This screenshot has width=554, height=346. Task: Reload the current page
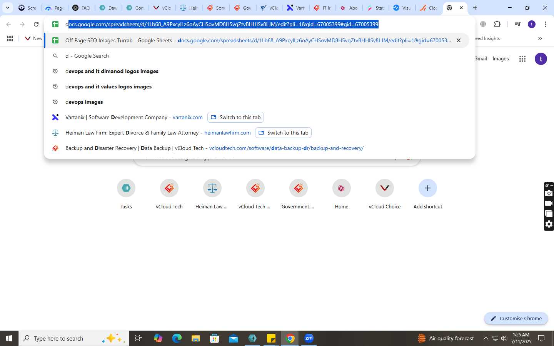click(36, 24)
